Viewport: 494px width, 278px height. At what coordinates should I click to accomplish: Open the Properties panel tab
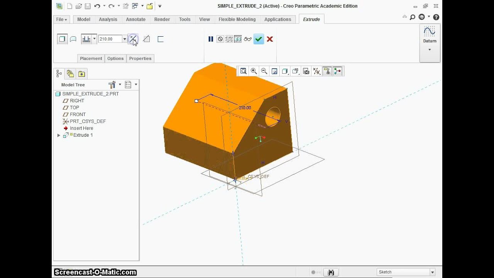(x=140, y=58)
